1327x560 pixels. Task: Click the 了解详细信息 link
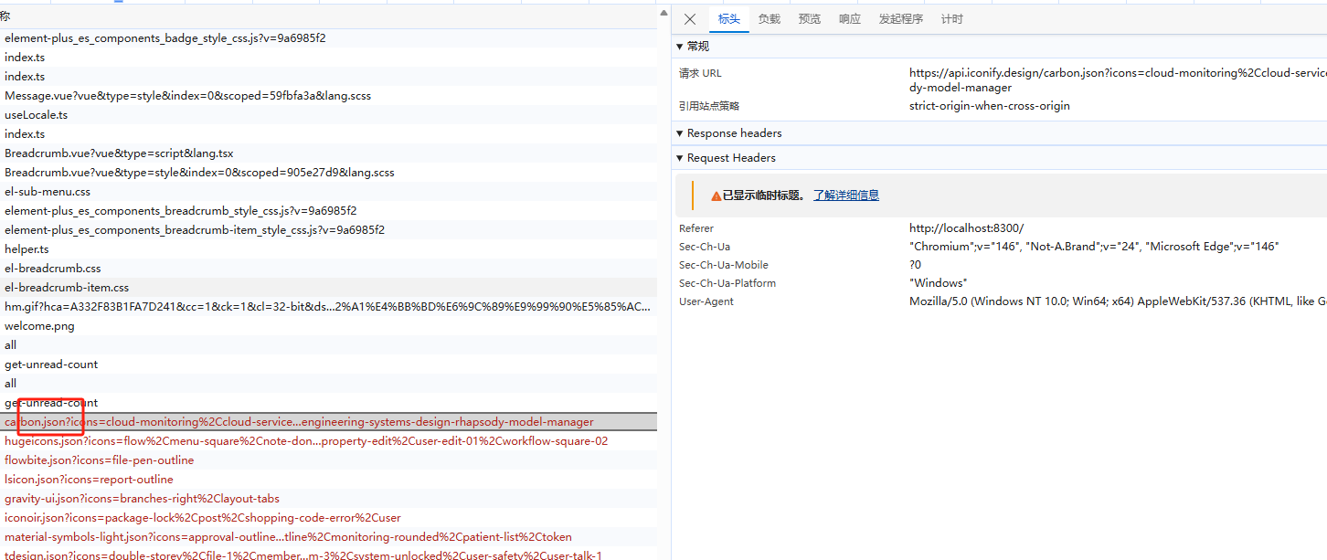(x=846, y=195)
